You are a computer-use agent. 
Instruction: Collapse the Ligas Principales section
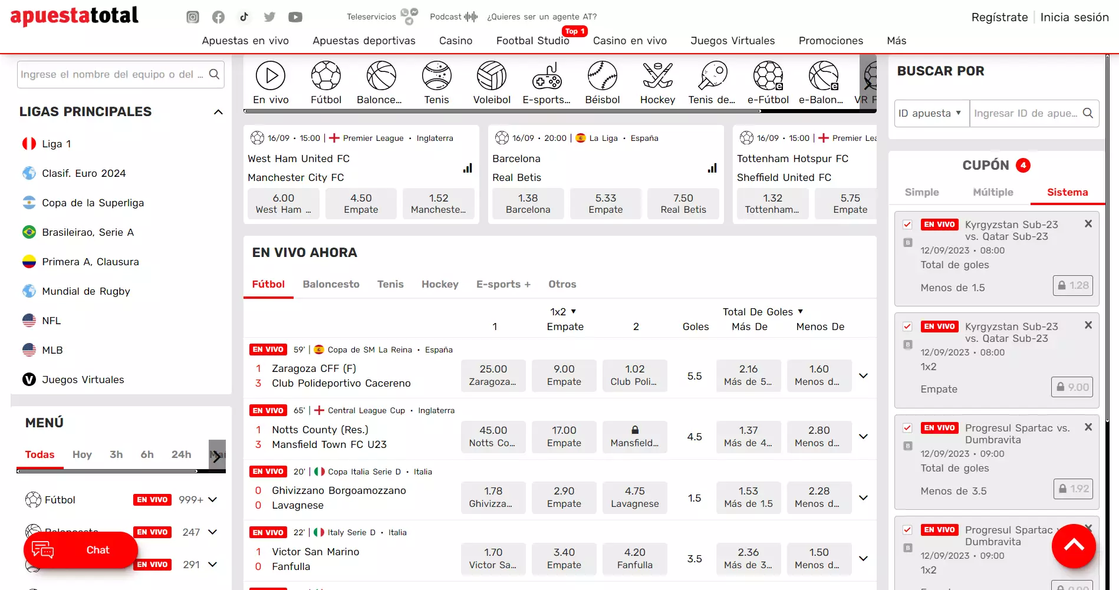(x=218, y=112)
